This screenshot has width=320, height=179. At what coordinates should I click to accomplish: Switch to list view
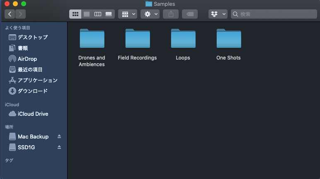(87, 14)
